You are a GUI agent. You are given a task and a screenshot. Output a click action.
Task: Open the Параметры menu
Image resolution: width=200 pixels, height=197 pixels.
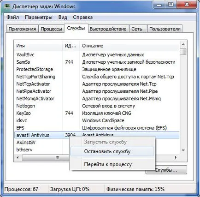39,17
